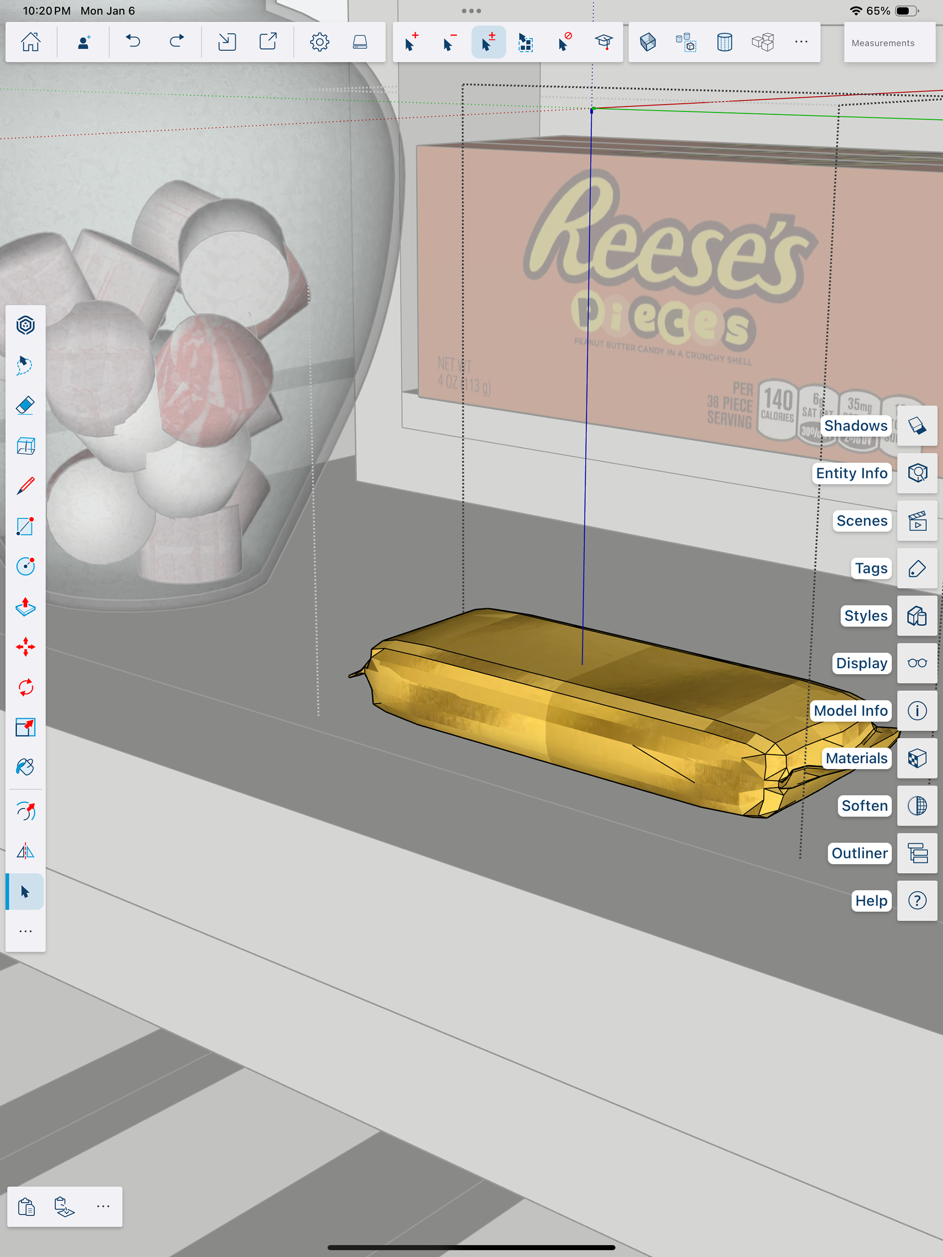The height and width of the screenshot is (1257, 943).
Task: Choose the Push/Pull tool
Action: (x=25, y=607)
